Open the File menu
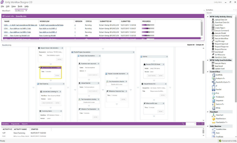The image size is (237, 143). [2, 6]
